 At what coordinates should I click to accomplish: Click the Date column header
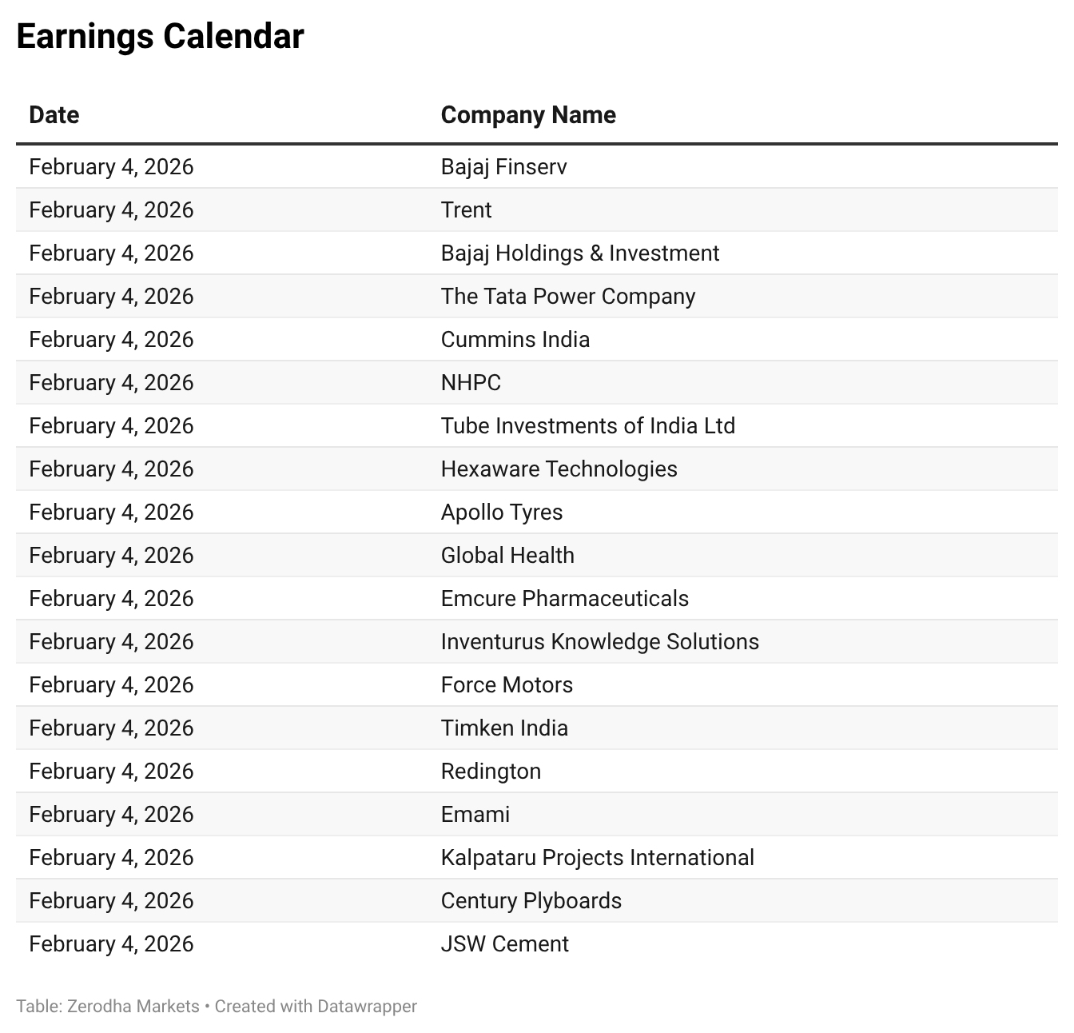click(54, 115)
